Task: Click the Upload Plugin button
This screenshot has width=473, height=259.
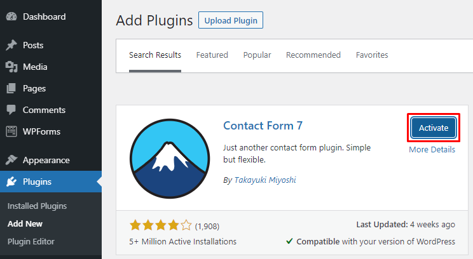Action: (230, 20)
